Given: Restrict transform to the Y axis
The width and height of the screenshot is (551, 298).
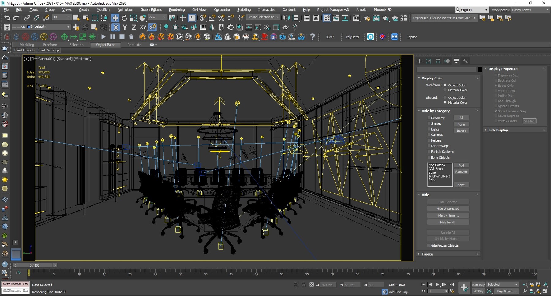Looking at the screenshot, I should [125, 28].
